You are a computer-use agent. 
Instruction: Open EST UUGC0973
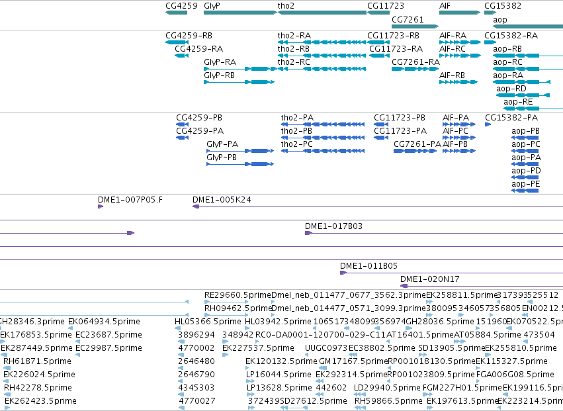pyautogui.click(x=326, y=348)
